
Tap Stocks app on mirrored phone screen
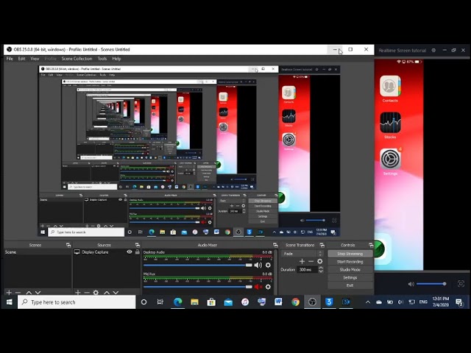[390, 125]
